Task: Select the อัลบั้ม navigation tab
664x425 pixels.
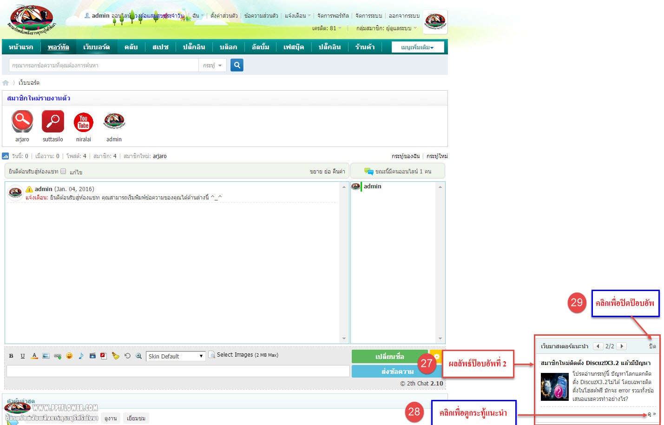Action: tap(260, 47)
